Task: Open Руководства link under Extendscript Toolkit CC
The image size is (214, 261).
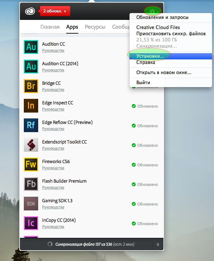Action: tap(53, 148)
